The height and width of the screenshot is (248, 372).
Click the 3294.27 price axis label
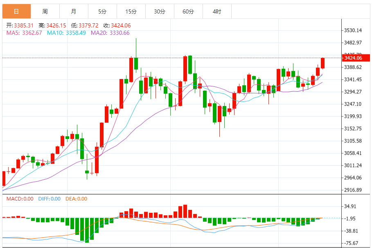tap(353, 92)
